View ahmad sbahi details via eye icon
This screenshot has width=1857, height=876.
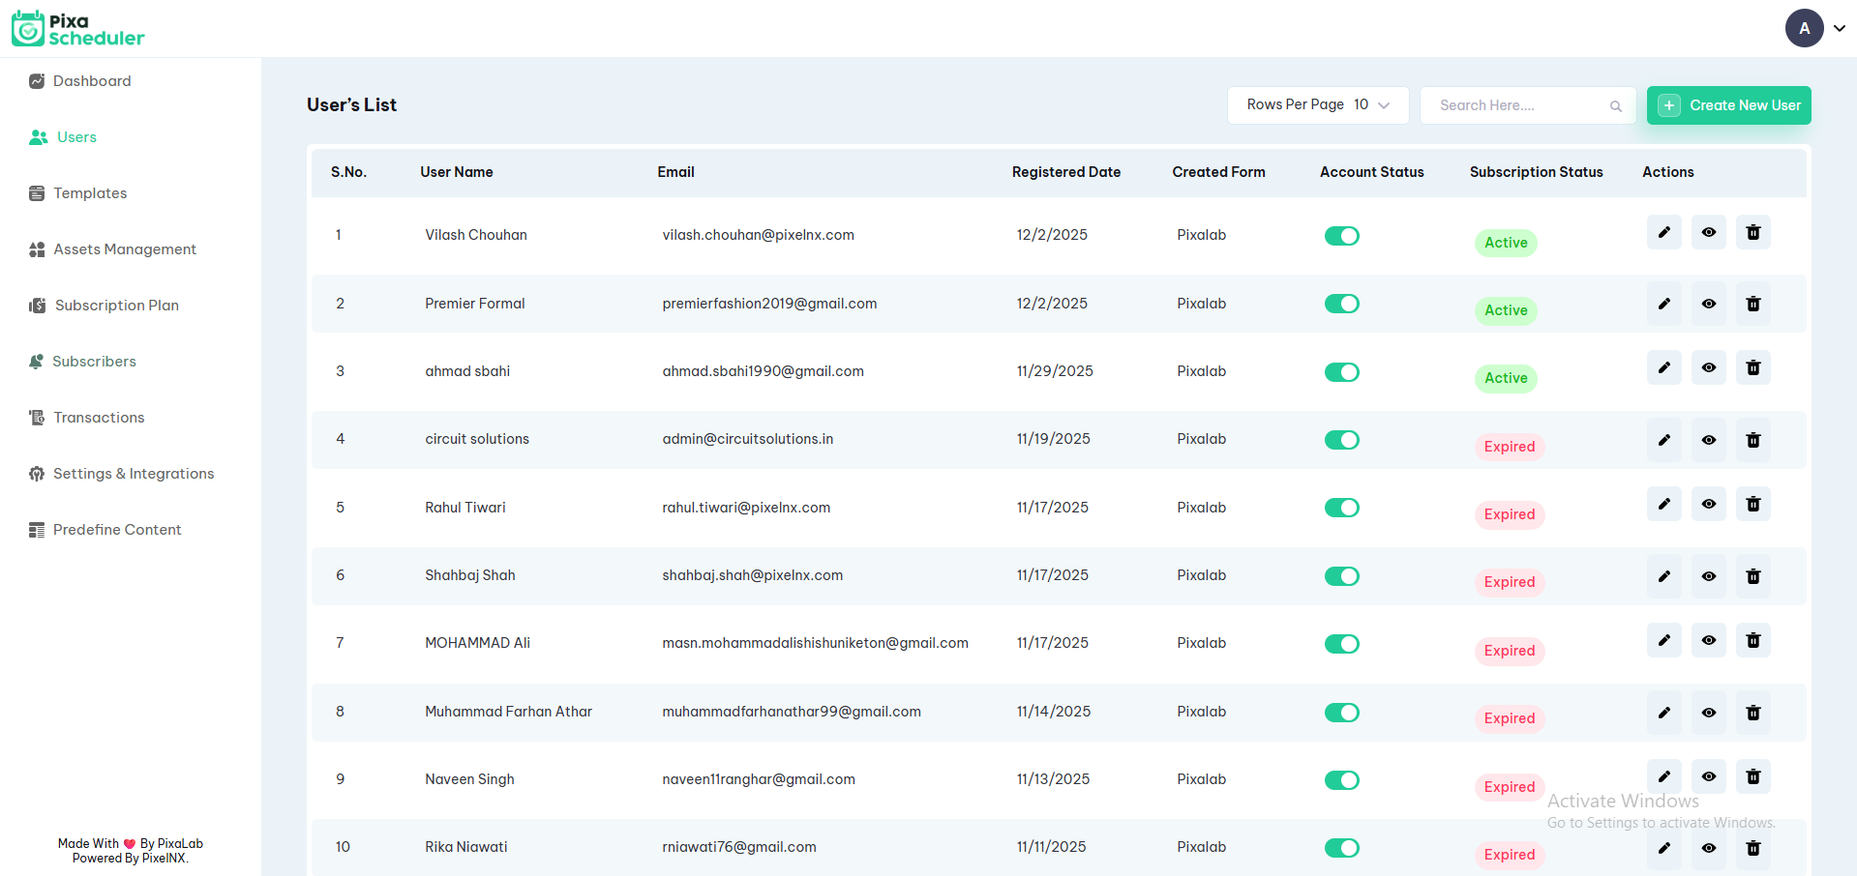(1708, 367)
